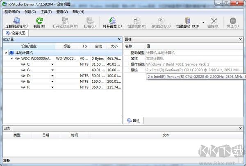This screenshot has height=166, width=246.
Task: Close the 驱动器 panel
Action: pyautogui.click(x=119, y=39)
